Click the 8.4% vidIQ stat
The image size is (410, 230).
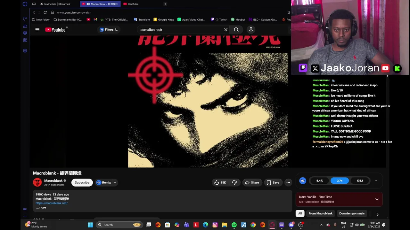coord(320,181)
